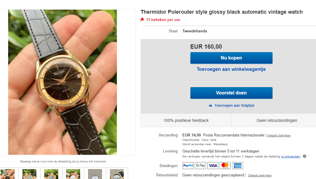This screenshot has width=316, height=179.
Task: Click the eye icon beside Volglijst
Action: pos(210,106)
